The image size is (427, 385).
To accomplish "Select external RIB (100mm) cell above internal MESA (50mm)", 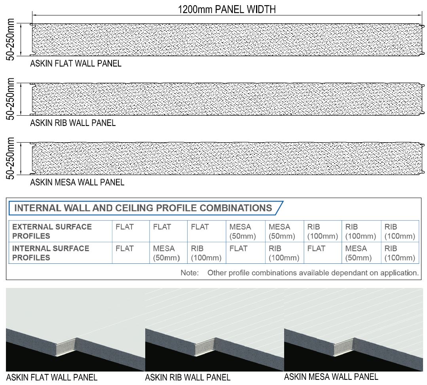I will pos(361,231).
